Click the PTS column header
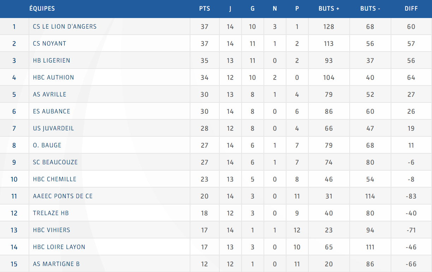 (x=205, y=8)
